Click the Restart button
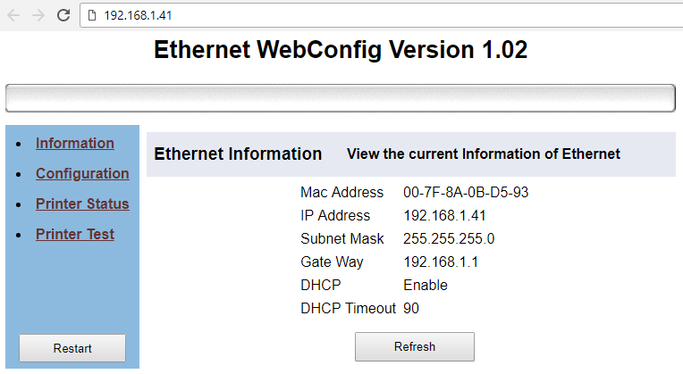The width and height of the screenshot is (683, 374). 72,348
